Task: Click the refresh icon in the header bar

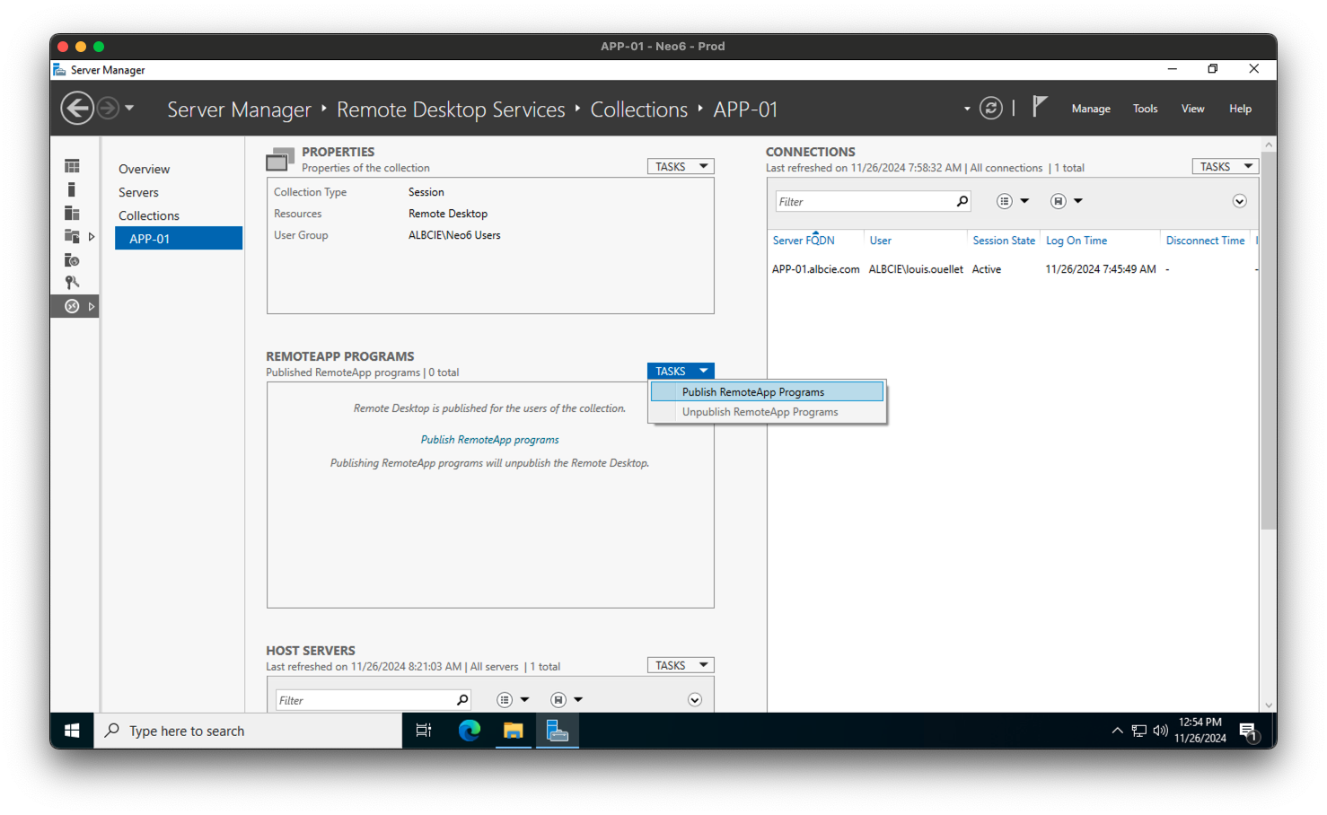Action: coord(990,108)
